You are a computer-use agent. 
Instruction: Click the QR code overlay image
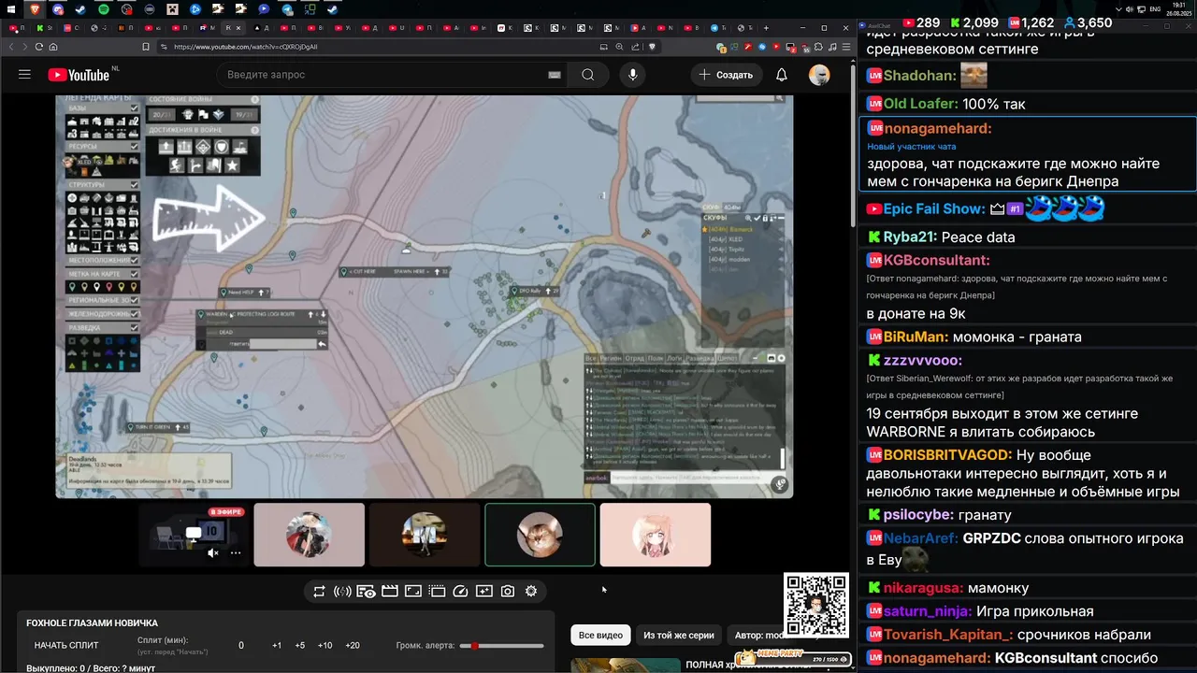[816, 606]
